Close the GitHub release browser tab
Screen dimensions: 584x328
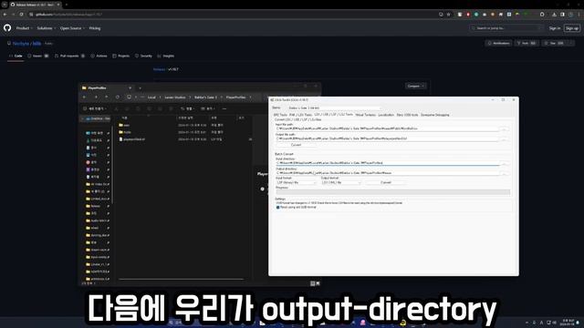58,5
